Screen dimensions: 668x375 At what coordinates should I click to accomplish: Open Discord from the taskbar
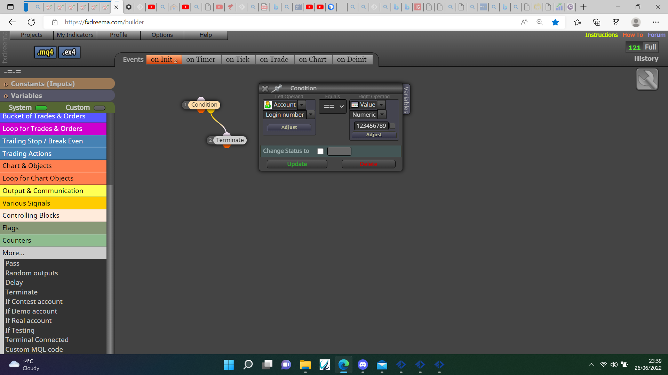tap(363, 365)
